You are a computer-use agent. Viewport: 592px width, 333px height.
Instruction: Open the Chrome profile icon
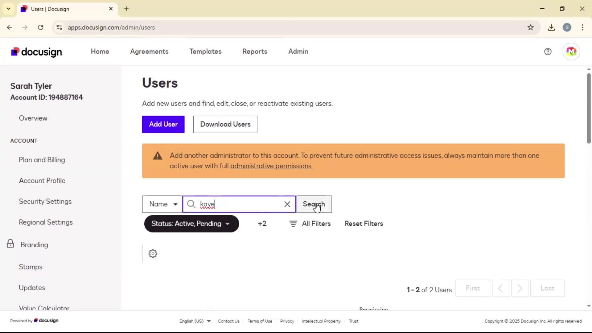(x=567, y=27)
